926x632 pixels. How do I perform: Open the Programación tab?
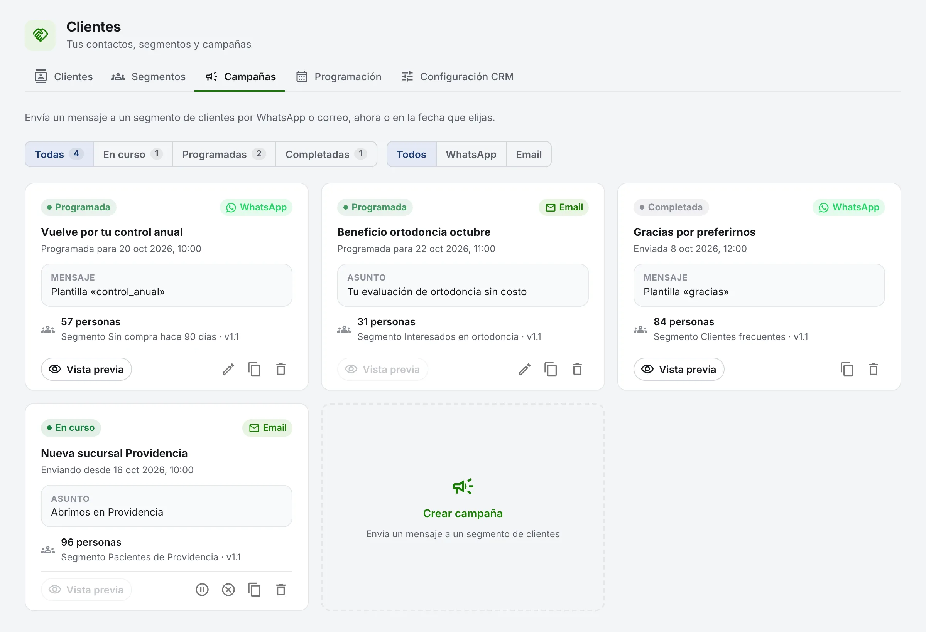[x=339, y=76]
